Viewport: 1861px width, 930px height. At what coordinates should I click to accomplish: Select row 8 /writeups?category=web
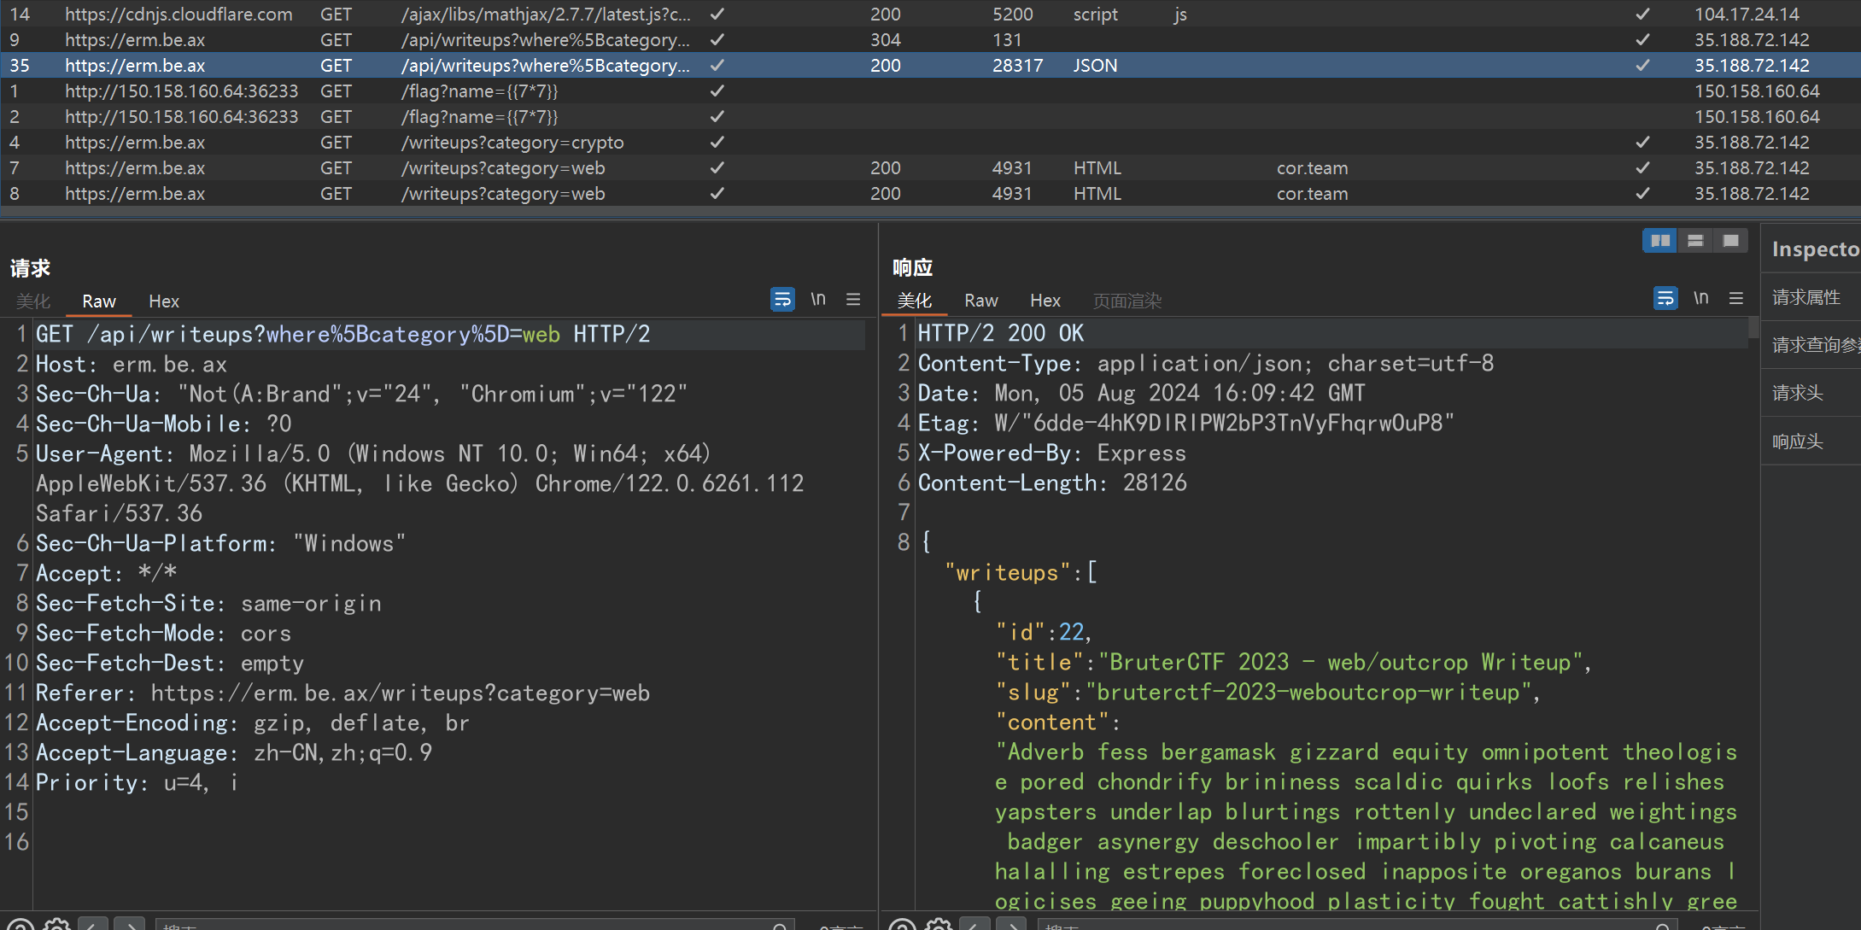point(930,194)
